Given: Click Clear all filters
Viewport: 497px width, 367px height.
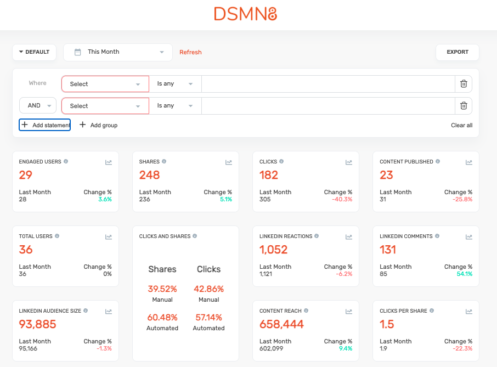Looking at the screenshot, I should tap(461, 125).
